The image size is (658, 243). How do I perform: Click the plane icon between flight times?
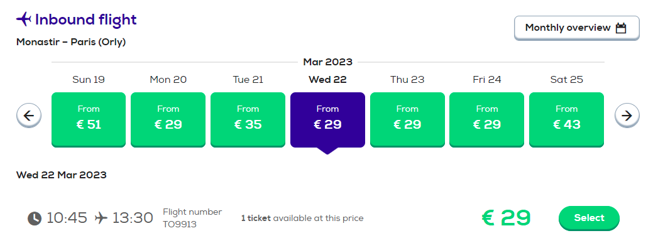(101, 218)
